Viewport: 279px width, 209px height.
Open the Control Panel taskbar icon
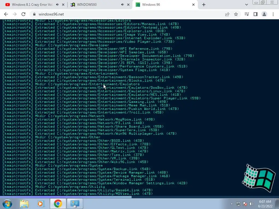click(75, 204)
